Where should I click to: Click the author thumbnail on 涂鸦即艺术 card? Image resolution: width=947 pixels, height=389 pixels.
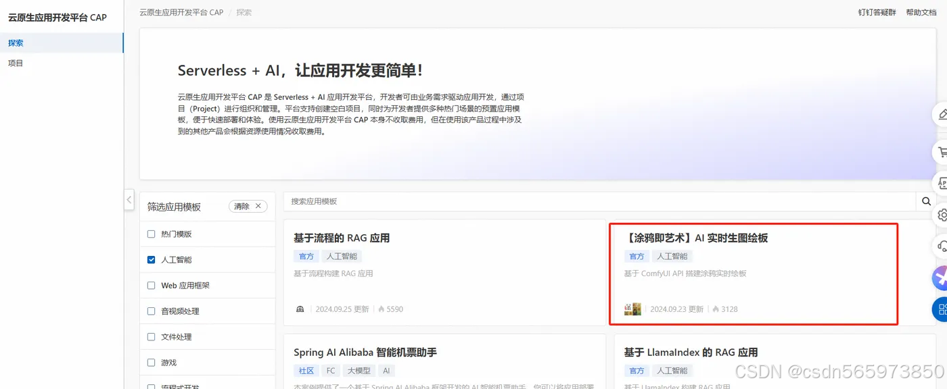[x=632, y=309]
